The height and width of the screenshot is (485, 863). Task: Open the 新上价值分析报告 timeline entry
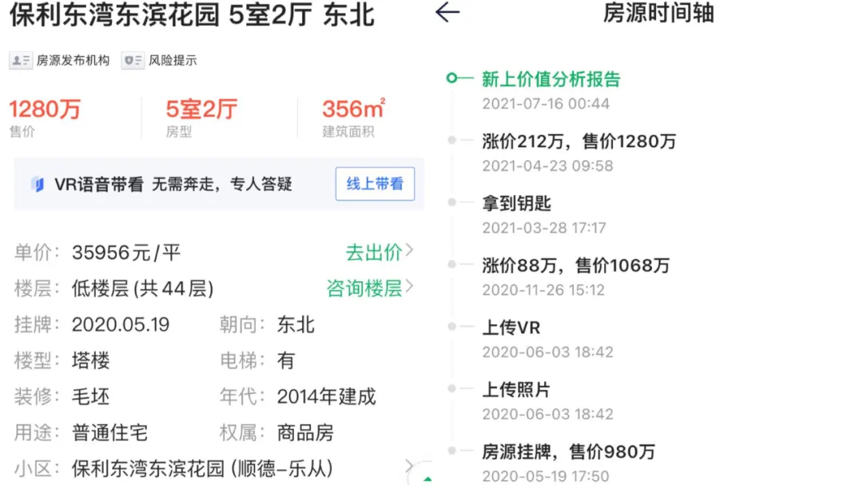point(551,79)
